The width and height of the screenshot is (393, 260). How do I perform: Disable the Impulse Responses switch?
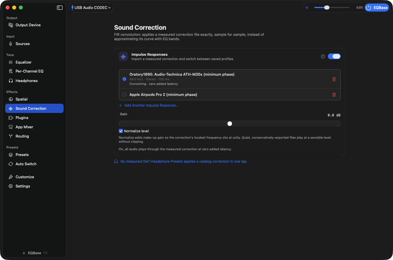pyautogui.click(x=334, y=57)
